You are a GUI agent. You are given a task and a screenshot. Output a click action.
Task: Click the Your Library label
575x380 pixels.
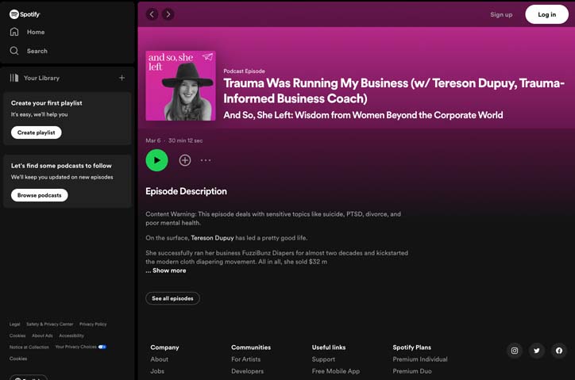pyautogui.click(x=41, y=78)
